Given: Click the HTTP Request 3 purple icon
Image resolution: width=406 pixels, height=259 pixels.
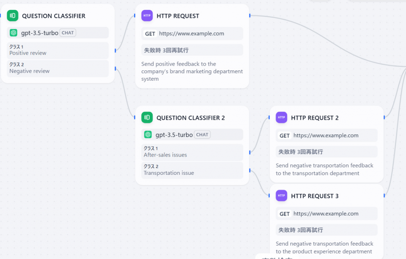Looking at the screenshot, I should pyautogui.click(x=282, y=196).
